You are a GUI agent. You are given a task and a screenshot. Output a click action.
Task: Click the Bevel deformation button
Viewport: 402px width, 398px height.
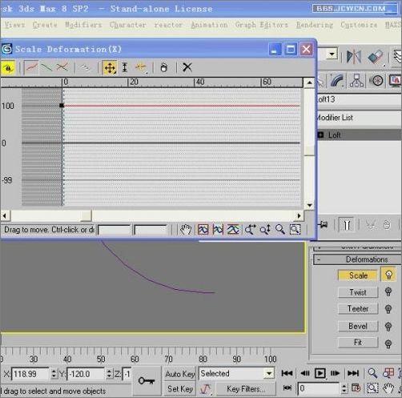click(x=358, y=326)
